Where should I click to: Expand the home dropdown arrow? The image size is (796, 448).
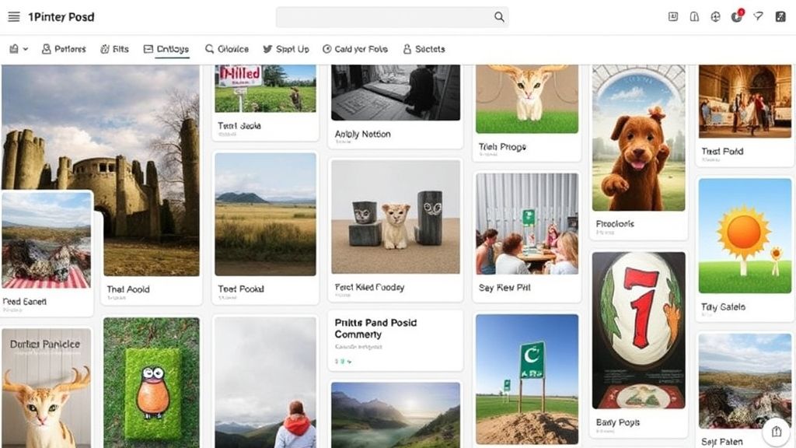26,49
